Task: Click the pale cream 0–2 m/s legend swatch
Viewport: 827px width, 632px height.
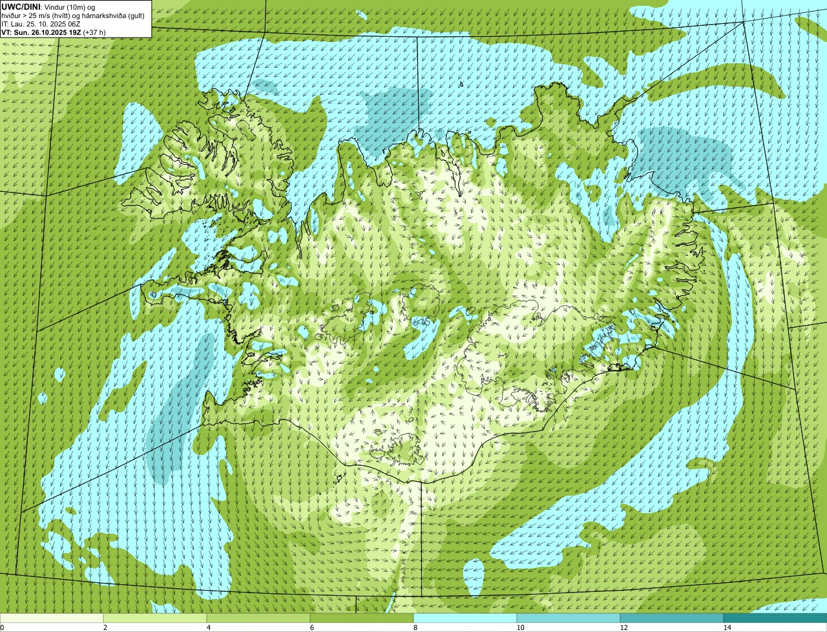Action: click(52, 618)
